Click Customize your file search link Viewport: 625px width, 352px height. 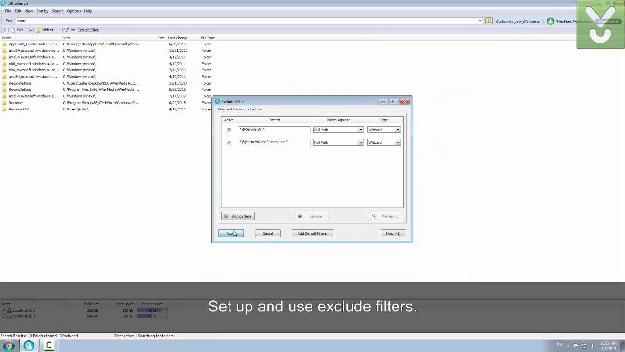(x=518, y=22)
